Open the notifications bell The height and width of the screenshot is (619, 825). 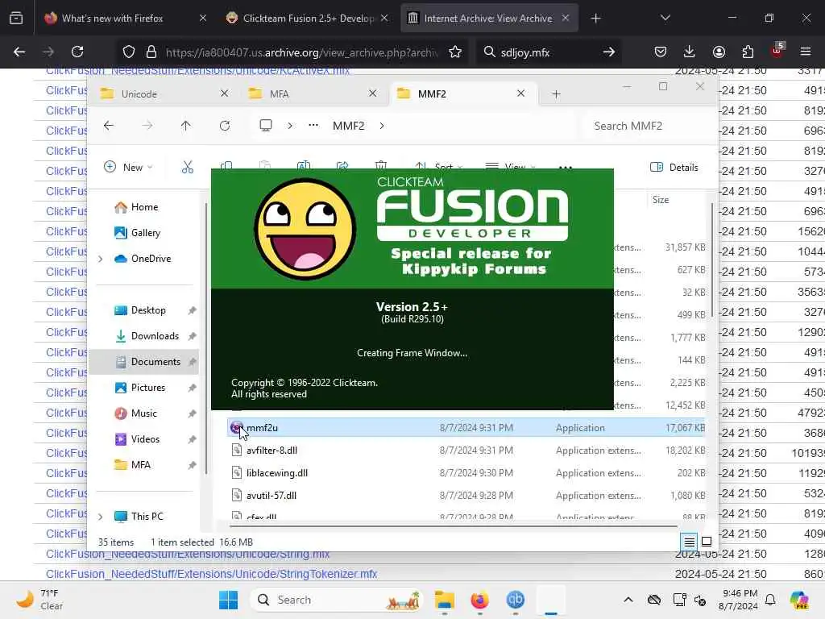pyautogui.click(x=770, y=600)
